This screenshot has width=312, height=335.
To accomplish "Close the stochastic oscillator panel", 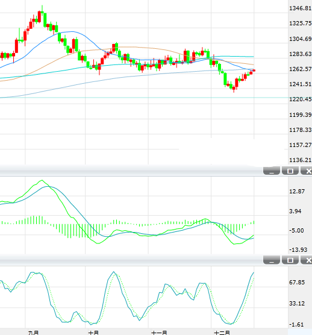I will [307, 260].
